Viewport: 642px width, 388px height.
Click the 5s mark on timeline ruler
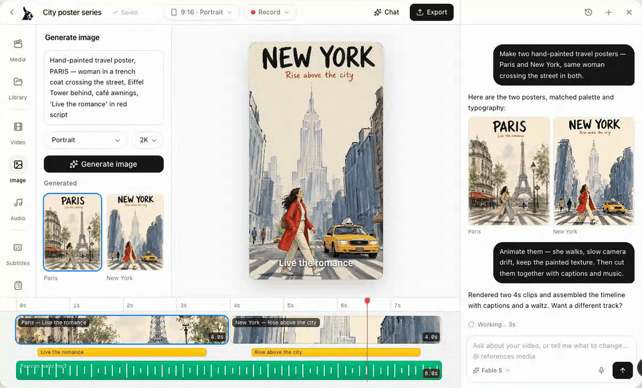(x=290, y=305)
